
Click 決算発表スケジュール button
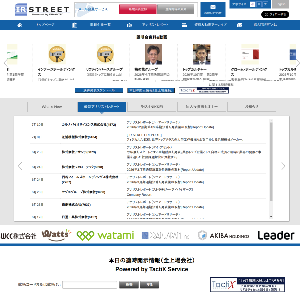point(99,90)
